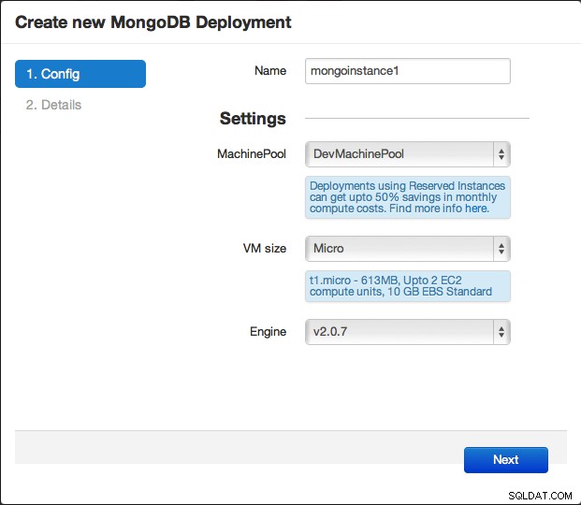Open the MachinePool dropdown showing DevMachinePool
Viewport: 581px width, 505px height.
408,154
